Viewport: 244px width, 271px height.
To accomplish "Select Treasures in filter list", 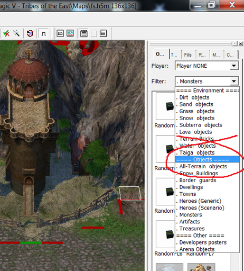I will (207, 229).
